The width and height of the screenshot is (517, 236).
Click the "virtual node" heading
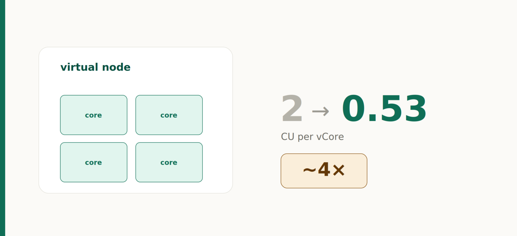click(95, 67)
